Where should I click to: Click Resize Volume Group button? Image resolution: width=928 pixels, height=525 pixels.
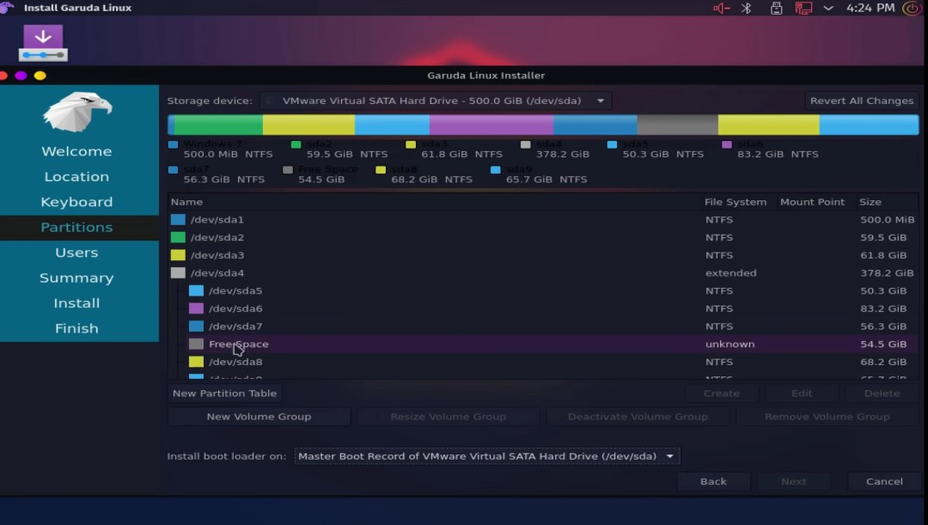[448, 417]
